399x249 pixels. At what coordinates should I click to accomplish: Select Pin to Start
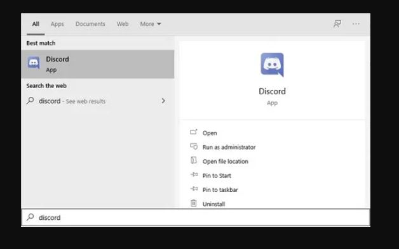[217, 176]
